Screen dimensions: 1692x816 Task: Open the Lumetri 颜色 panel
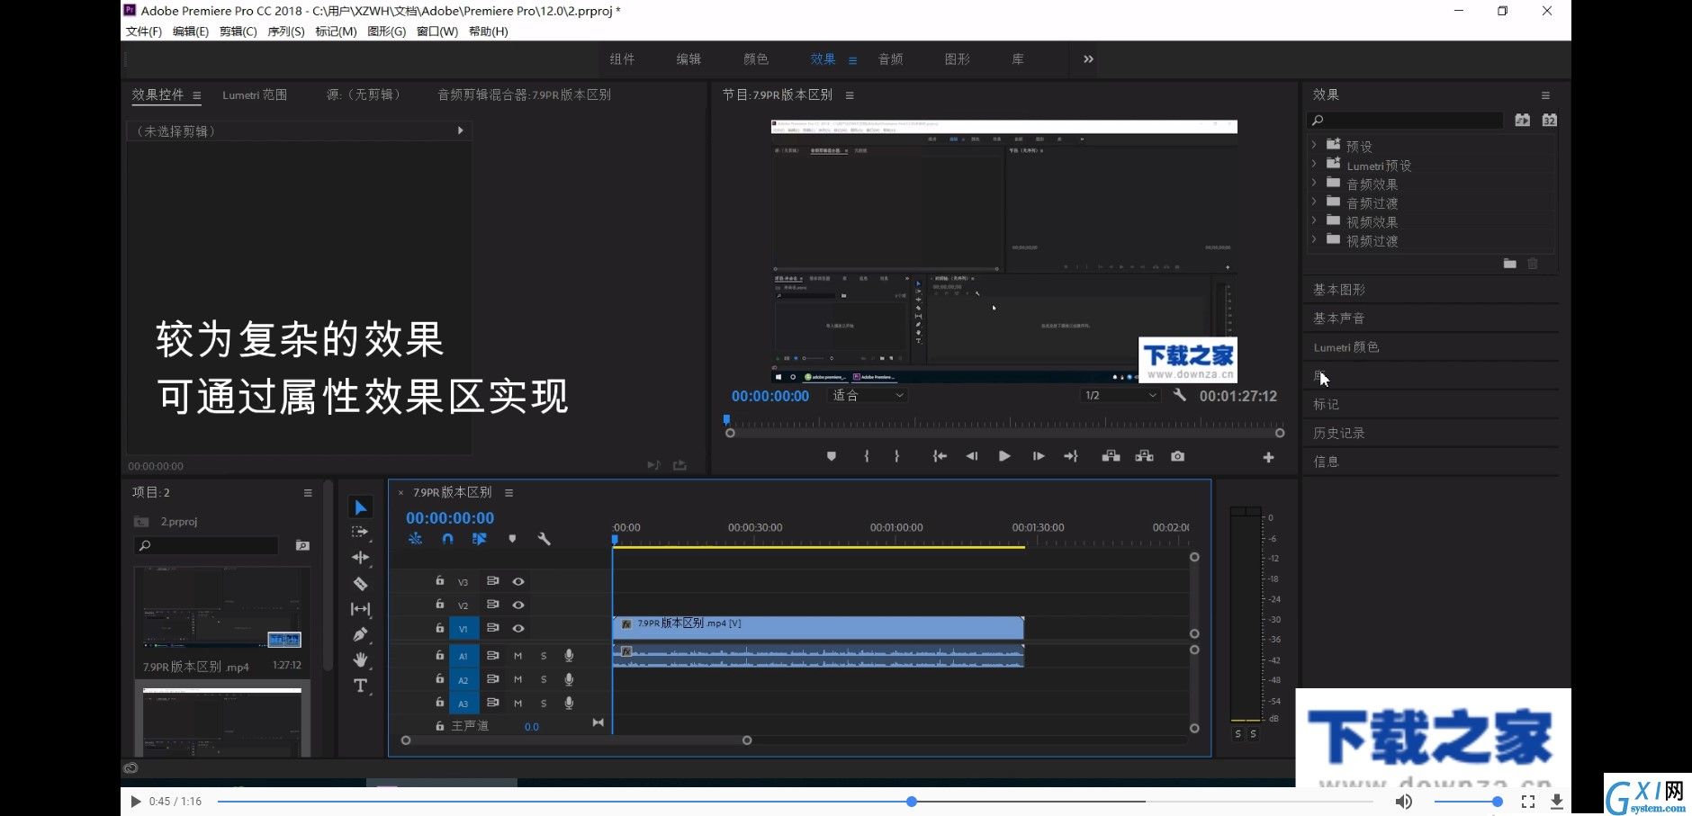tap(1345, 347)
